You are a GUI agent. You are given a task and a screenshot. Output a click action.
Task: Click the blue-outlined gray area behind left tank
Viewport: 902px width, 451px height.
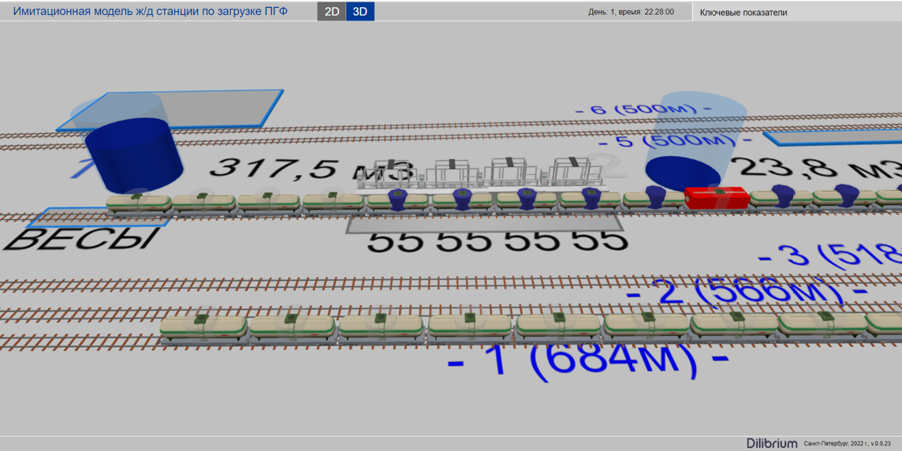coord(170,110)
